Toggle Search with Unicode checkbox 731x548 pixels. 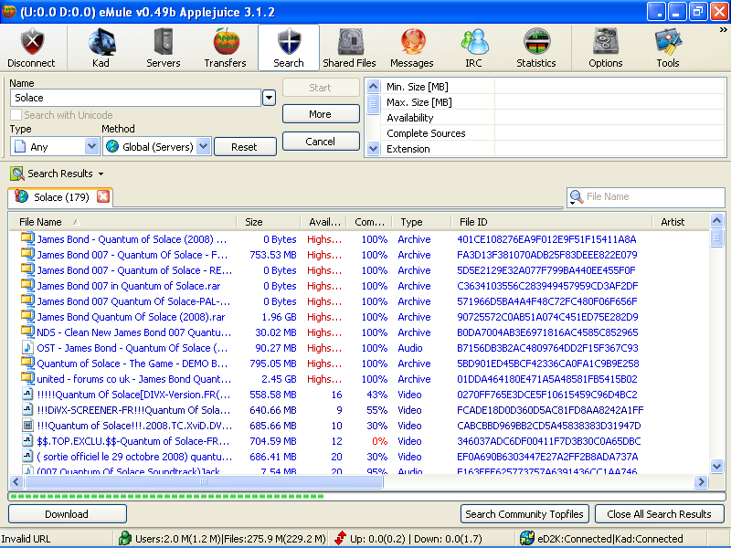[16, 115]
